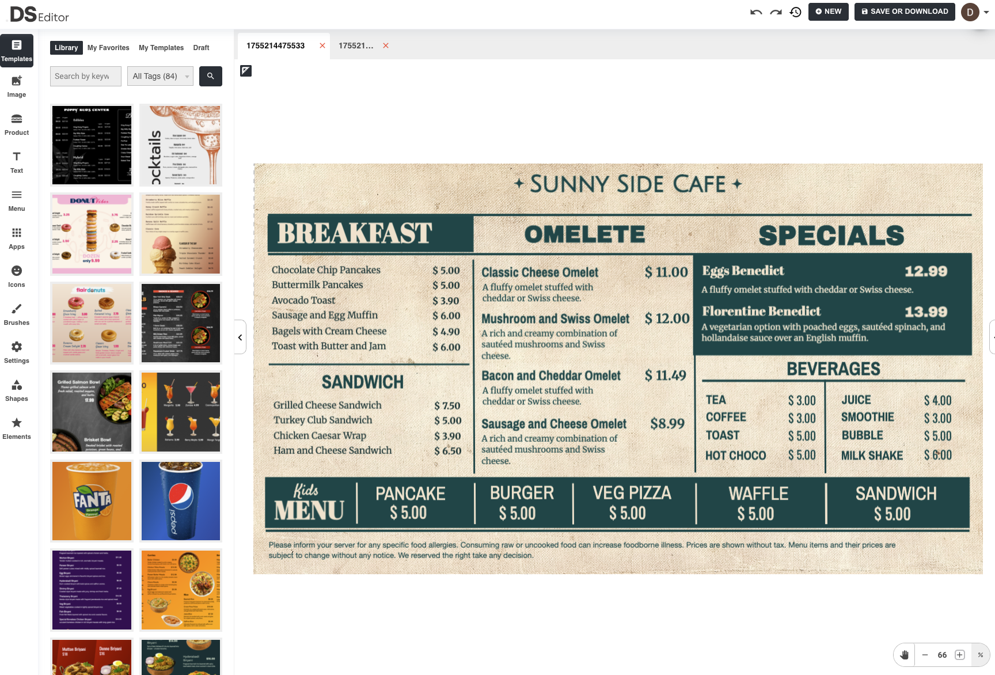
Task: Select the Classic Cheese Omelet text
Action: 540,272
